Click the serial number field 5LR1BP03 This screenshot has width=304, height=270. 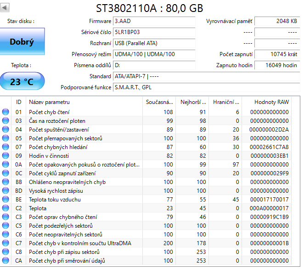[154, 32]
